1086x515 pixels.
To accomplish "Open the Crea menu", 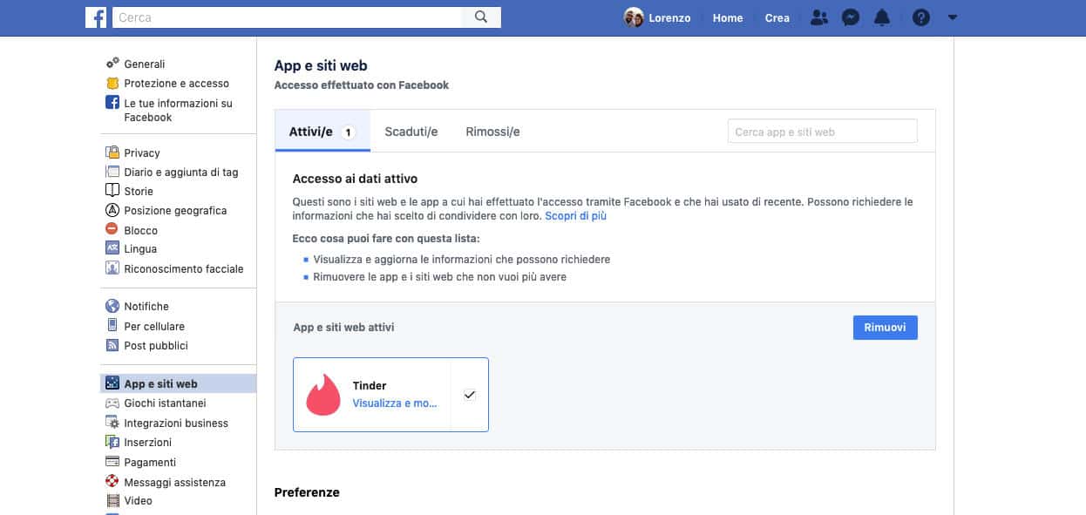I will (777, 17).
